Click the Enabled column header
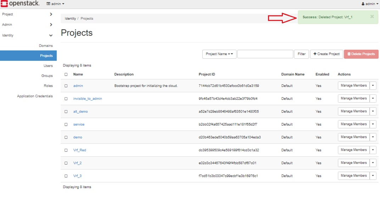 (x=322, y=74)
